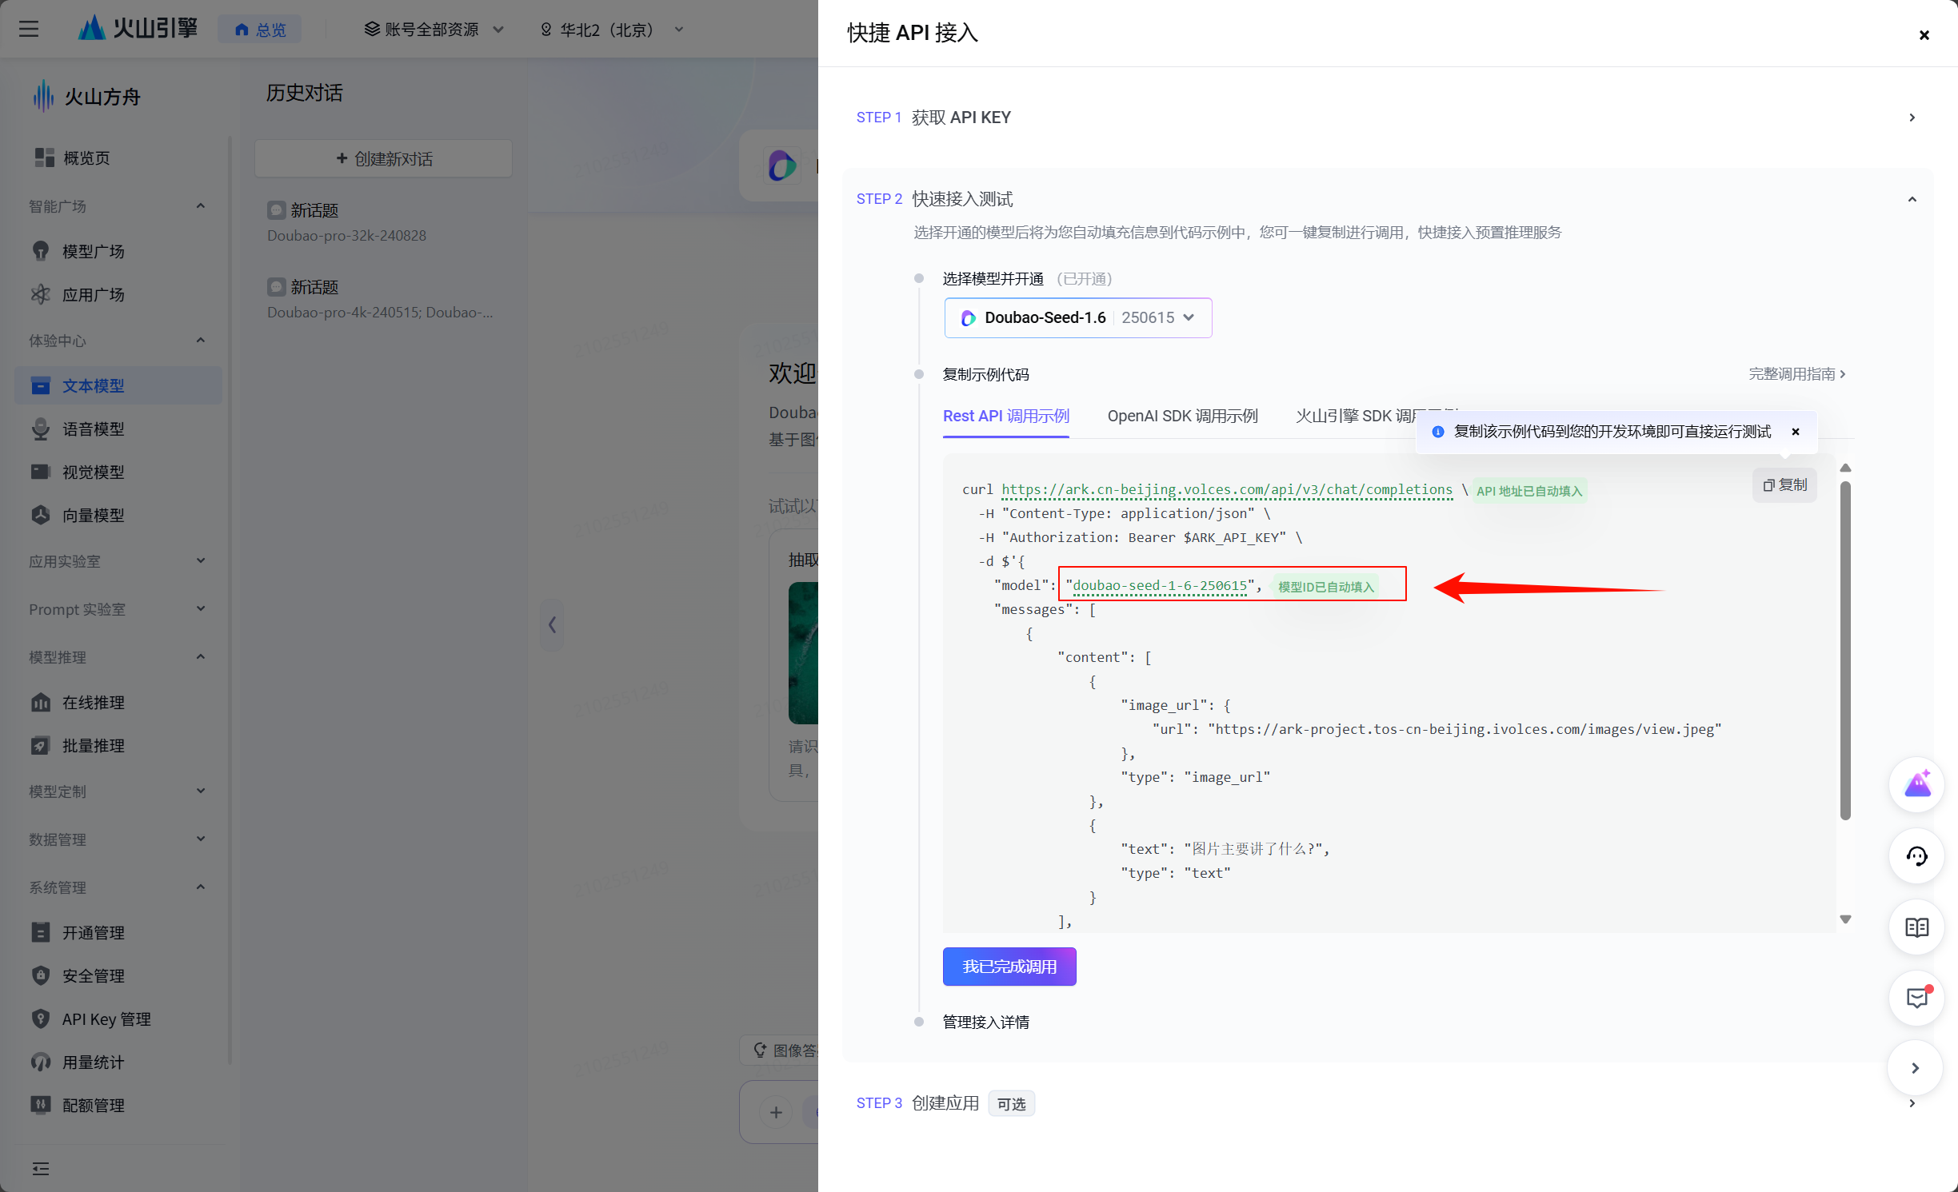The height and width of the screenshot is (1192, 1958).
Task: Expand the floating panel right-arrow button
Action: coord(1915,1068)
